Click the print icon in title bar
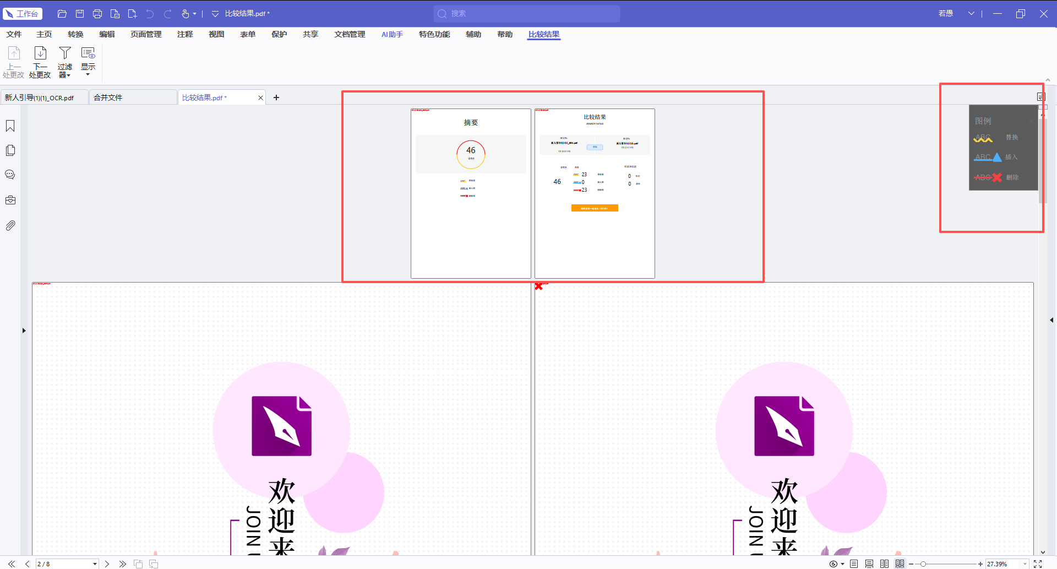 click(97, 14)
